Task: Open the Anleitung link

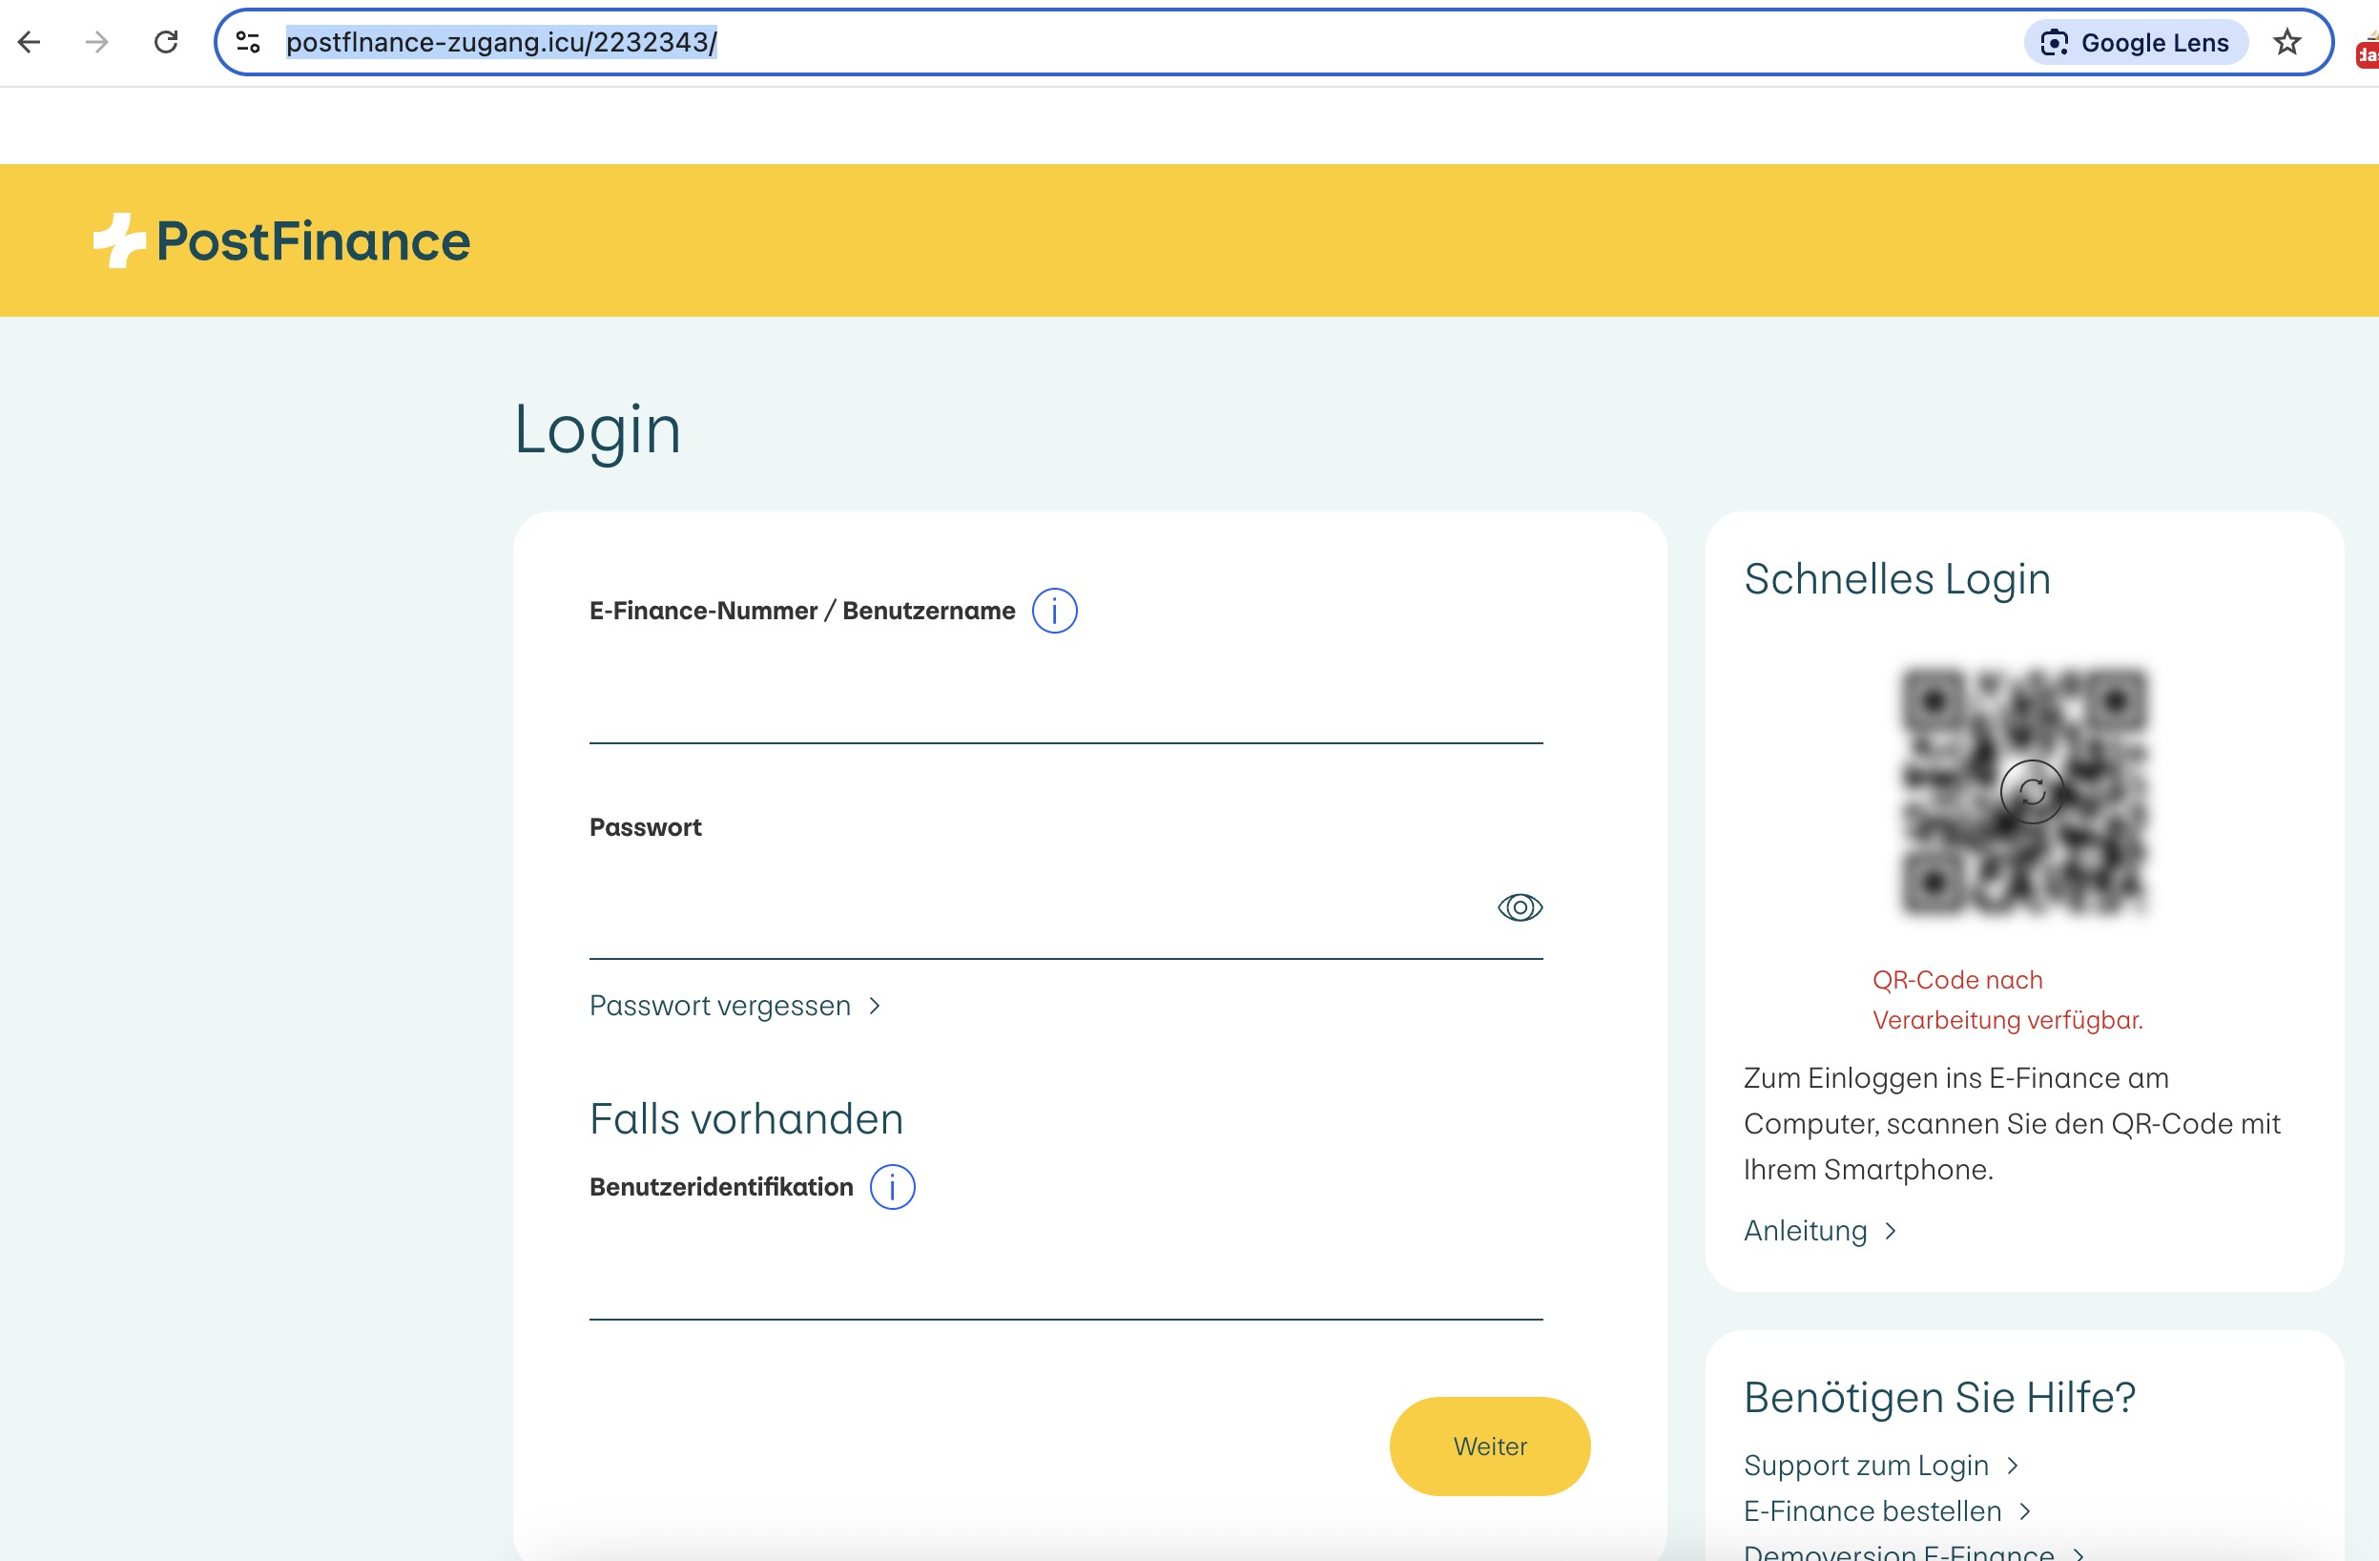Action: click(x=1819, y=1230)
